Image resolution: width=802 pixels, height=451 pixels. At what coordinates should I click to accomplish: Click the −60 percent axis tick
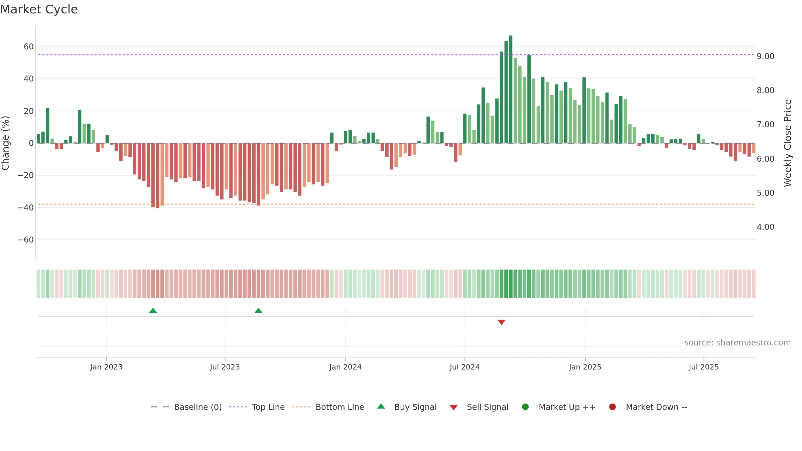pyautogui.click(x=26, y=240)
